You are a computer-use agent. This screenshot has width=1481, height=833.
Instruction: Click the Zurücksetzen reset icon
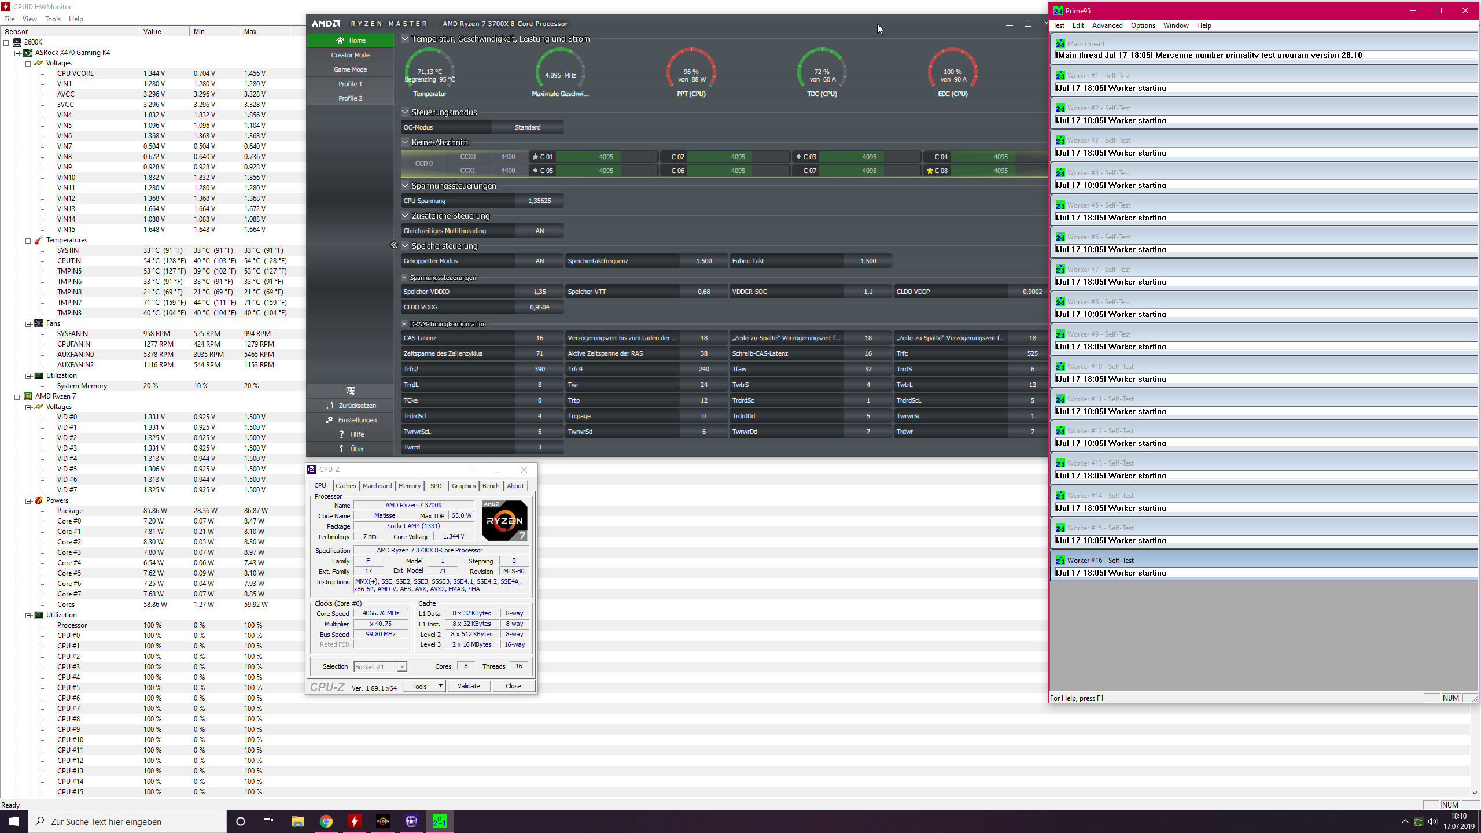click(x=330, y=406)
